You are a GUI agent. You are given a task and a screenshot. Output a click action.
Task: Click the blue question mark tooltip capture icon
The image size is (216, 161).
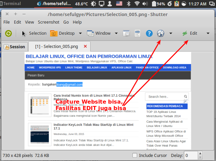(x=149, y=33)
